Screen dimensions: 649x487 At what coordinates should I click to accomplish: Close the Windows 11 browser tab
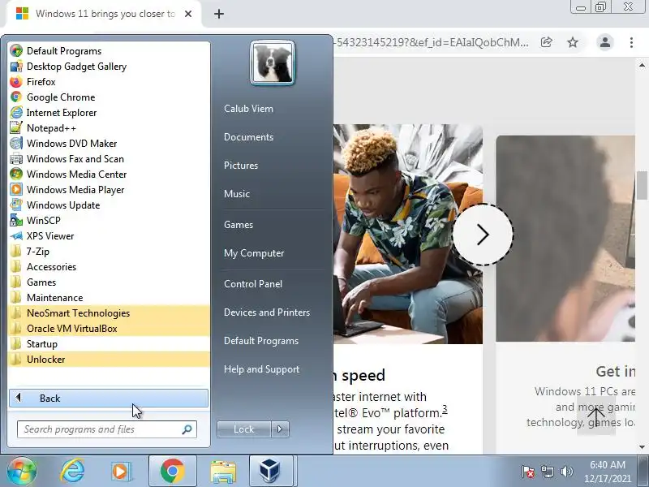pyautogui.click(x=188, y=14)
